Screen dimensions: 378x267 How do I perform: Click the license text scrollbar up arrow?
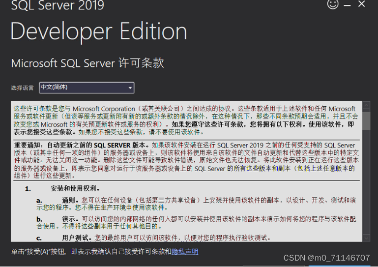pyautogui.click(x=366, y=105)
